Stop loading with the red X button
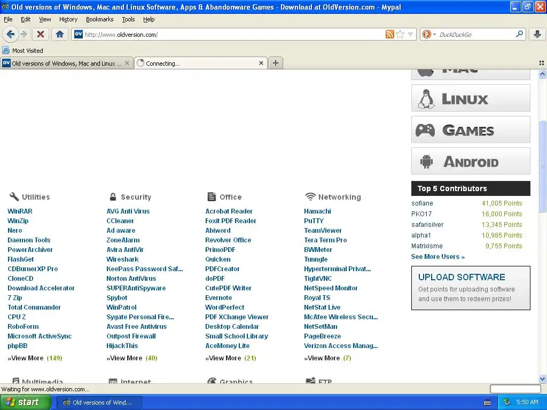 coord(41,34)
